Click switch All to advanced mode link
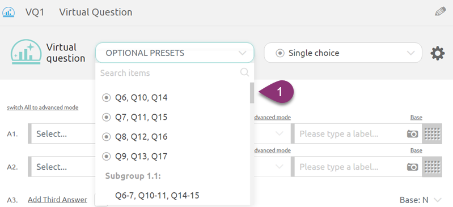 (x=43, y=107)
